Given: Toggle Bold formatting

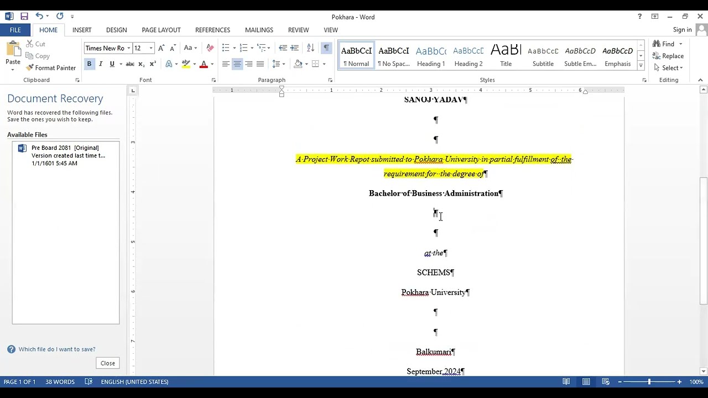Looking at the screenshot, I should pyautogui.click(x=89, y=64).
